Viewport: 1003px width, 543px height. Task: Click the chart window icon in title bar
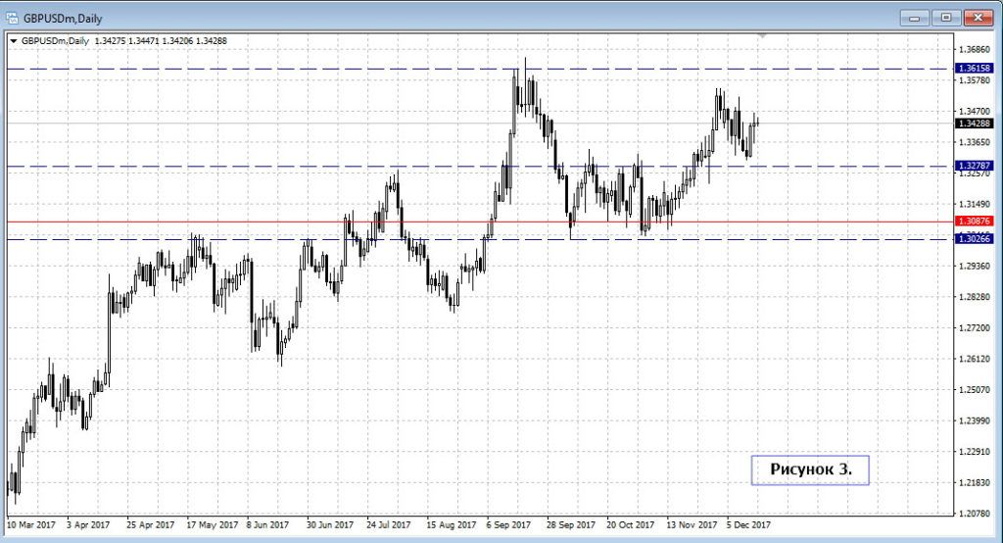click(x=12, y=17)
